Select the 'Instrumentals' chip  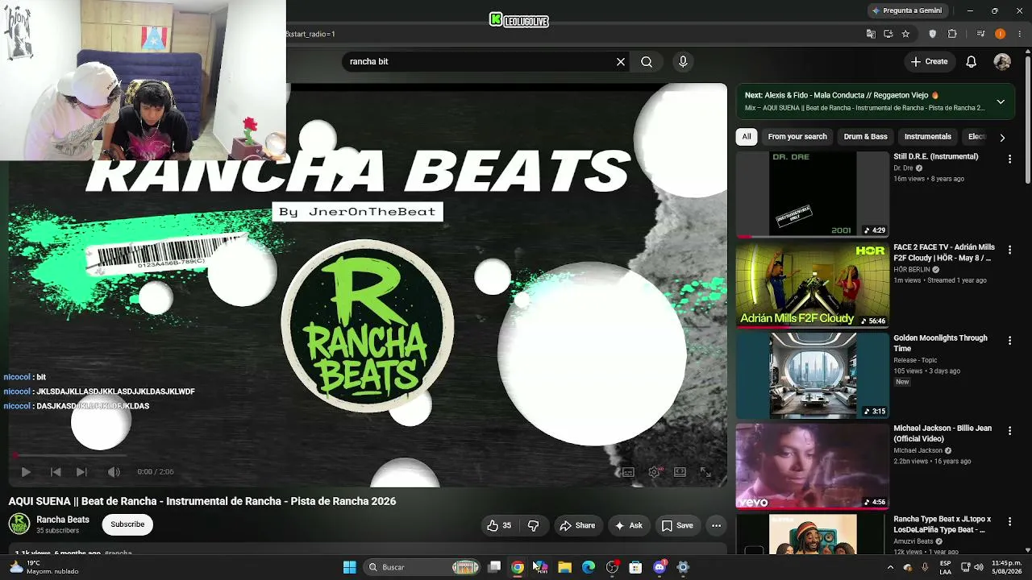928,137
